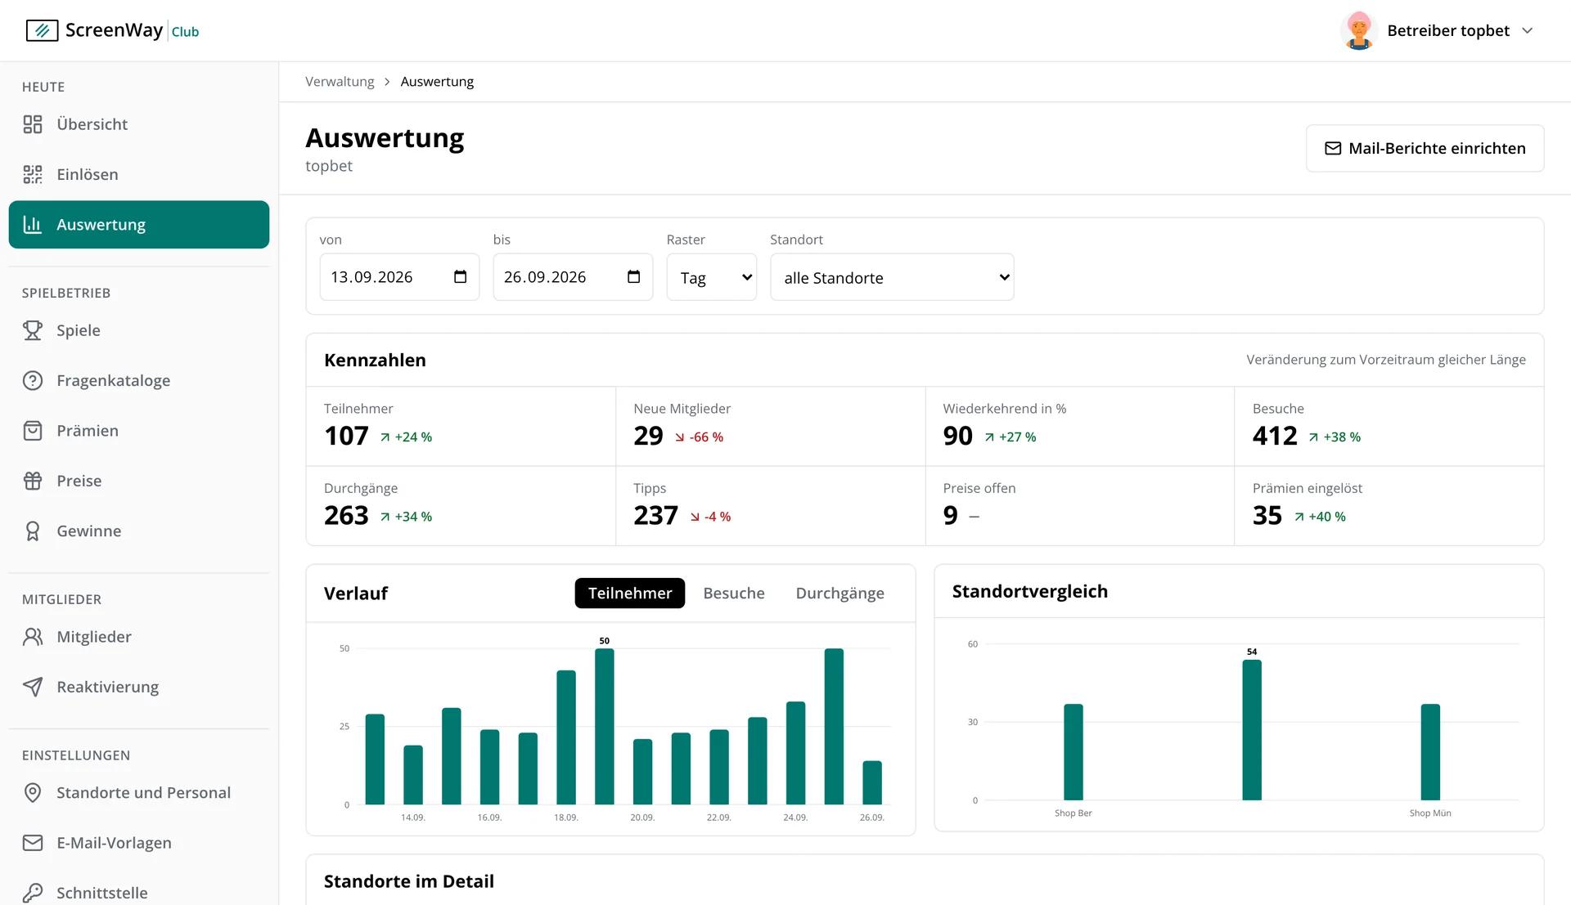Click the Prämien shopping bag icon
The width and height of the screenshot is (1571, 905).
click(x=33, y=431)
